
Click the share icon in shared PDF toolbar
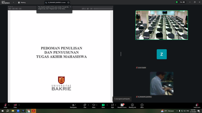point(20,9)
